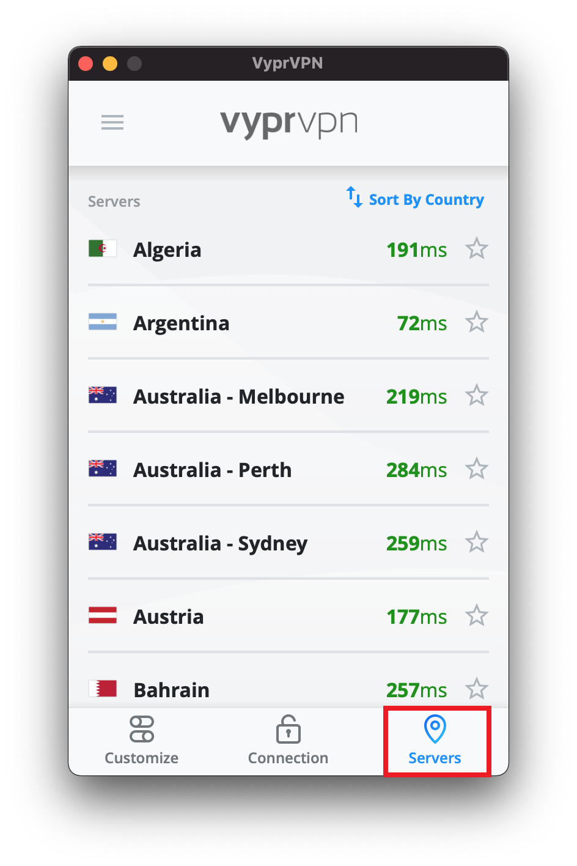Screen dimensions: 577x866
Task: Click the 177ms ping value for Austria
Action: pyautogui.click(x=417, y=616)
